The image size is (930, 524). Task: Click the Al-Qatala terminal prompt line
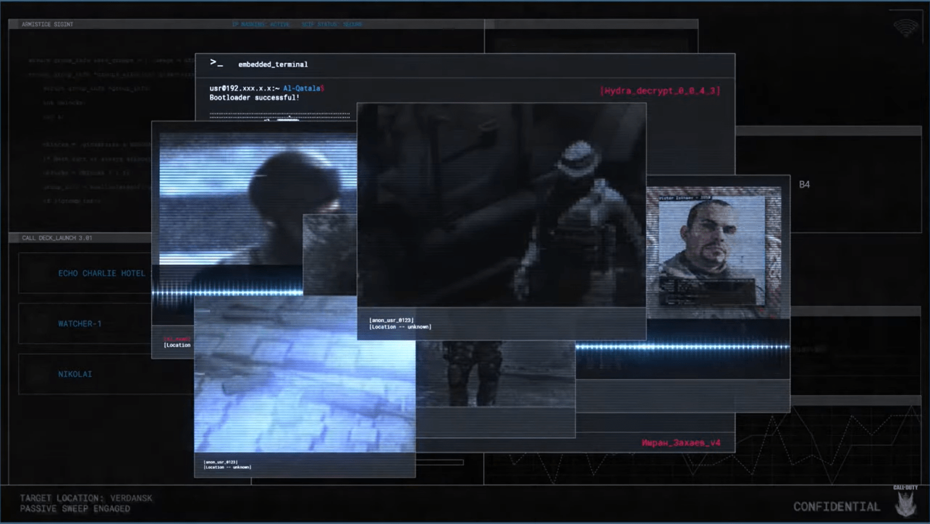266,88
